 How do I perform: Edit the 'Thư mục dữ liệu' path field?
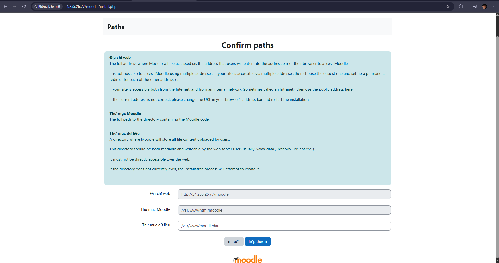[284, 226]
